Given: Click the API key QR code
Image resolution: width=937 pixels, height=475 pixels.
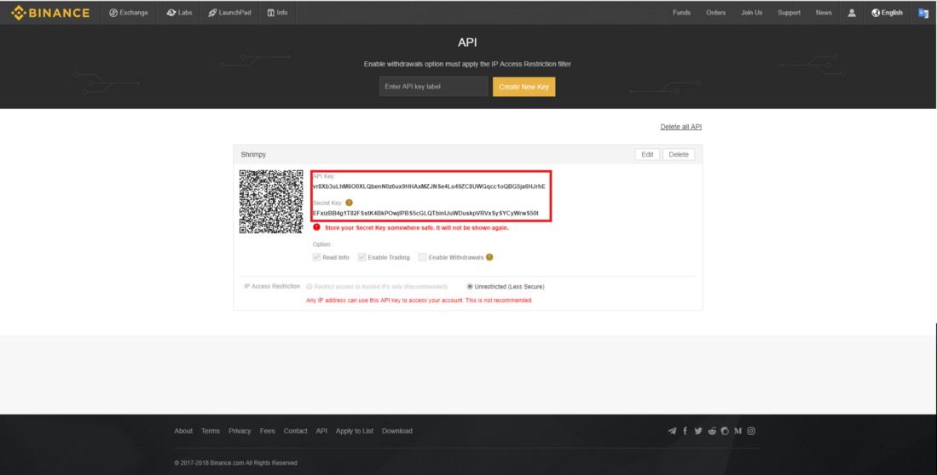Looking at the screenshot, I should [271, 202].
